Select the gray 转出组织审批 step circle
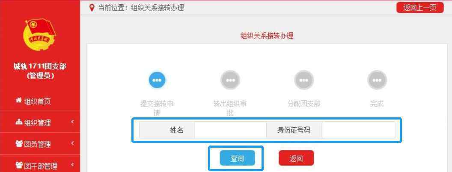This screenshot has height=172, width=452. [230, 80]
